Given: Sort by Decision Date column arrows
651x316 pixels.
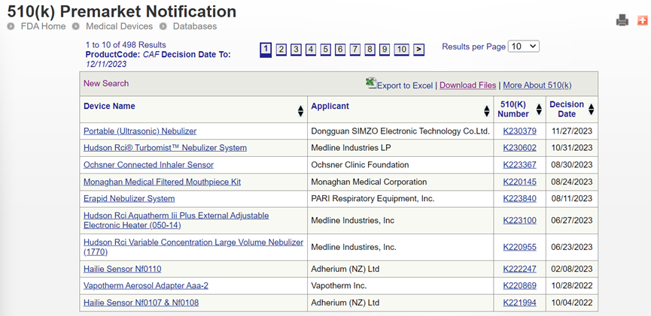Looking at the screenshot, I should point(591,110).
